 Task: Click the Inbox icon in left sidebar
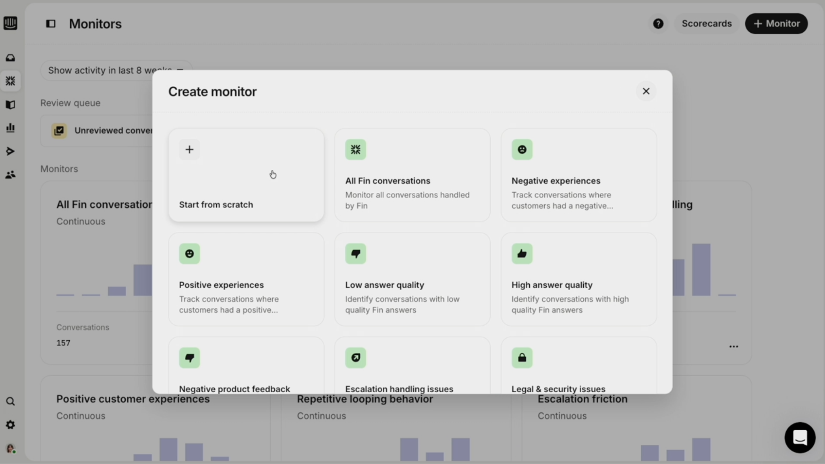10,58
